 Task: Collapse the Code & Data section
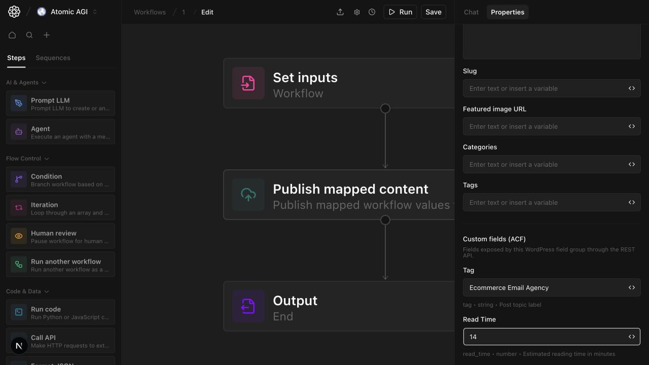click(27, 291)
